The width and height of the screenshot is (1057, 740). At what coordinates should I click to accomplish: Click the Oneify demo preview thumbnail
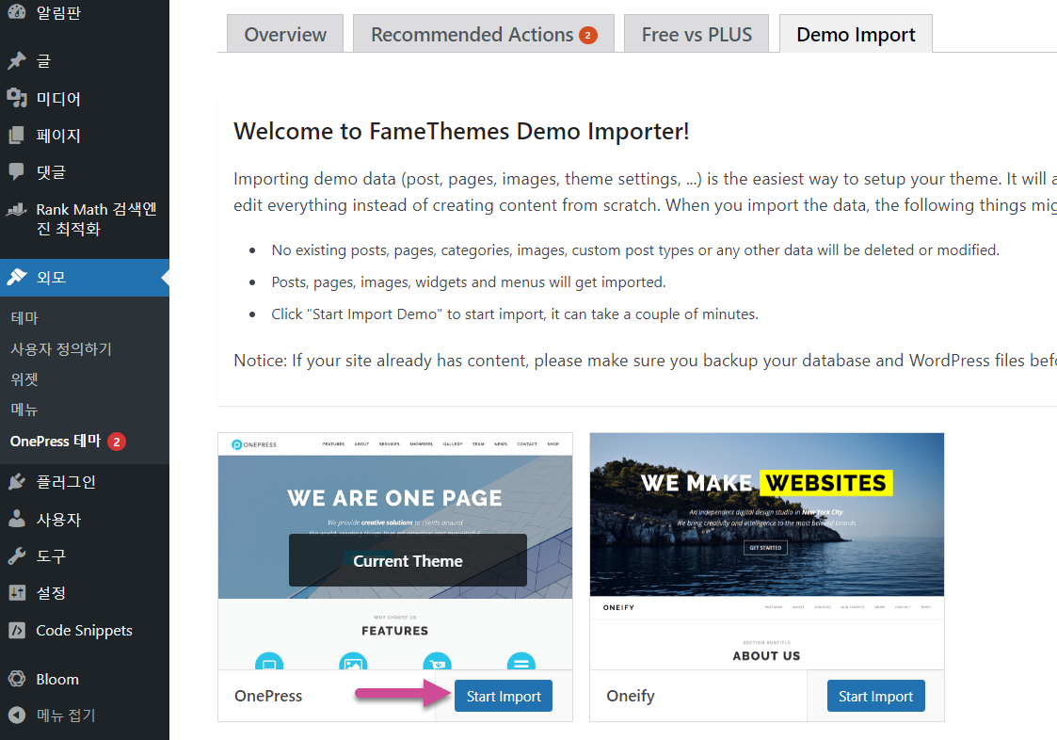[x=767, y=551]
